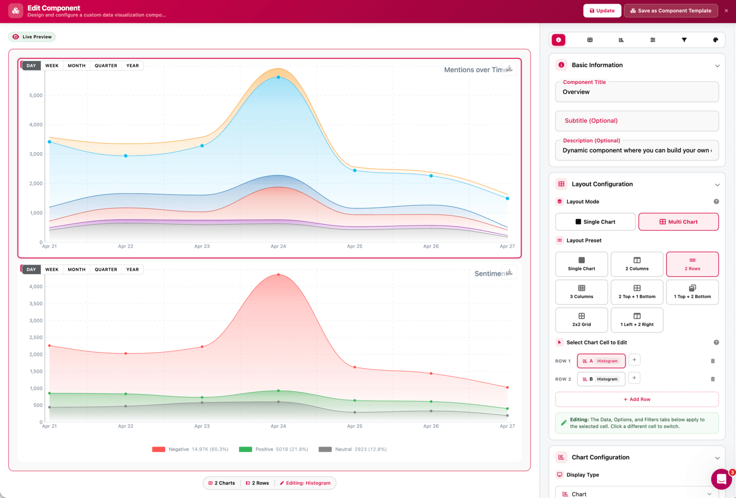Pick the 3 Columns layout preset
Image resolution: width=736 pixels, height=498 pixels.
pos(581,292)
